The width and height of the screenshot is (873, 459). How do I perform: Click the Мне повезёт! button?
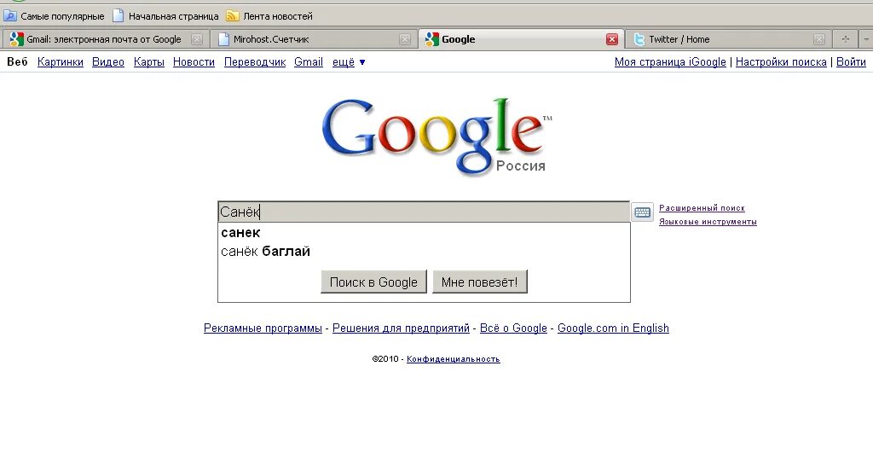click(x=479, y=282)
